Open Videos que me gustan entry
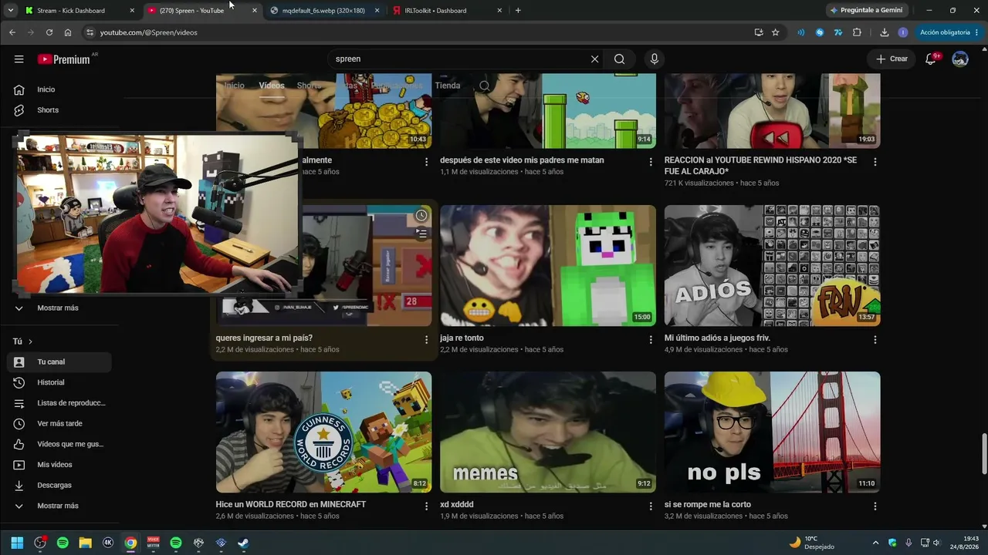The image size is (988, 555). [x=59, y=445]
